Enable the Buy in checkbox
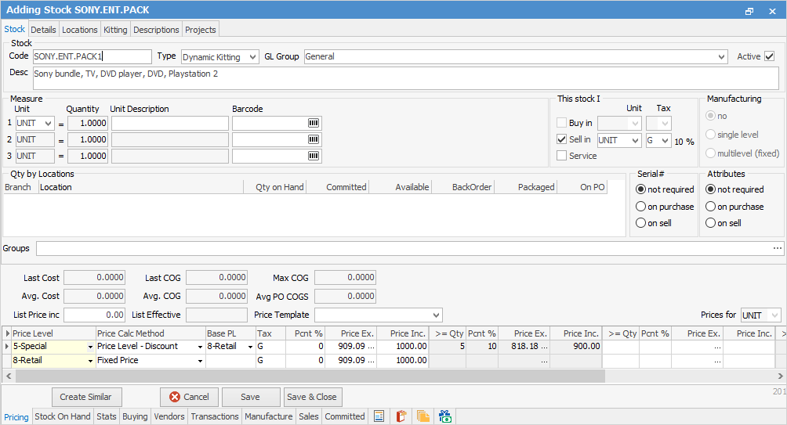The height and width of the screenshot is (425, 787). 561,123
